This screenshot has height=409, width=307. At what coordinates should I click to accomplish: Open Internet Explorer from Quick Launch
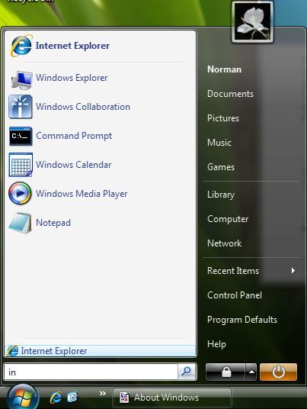coord(56,398)
